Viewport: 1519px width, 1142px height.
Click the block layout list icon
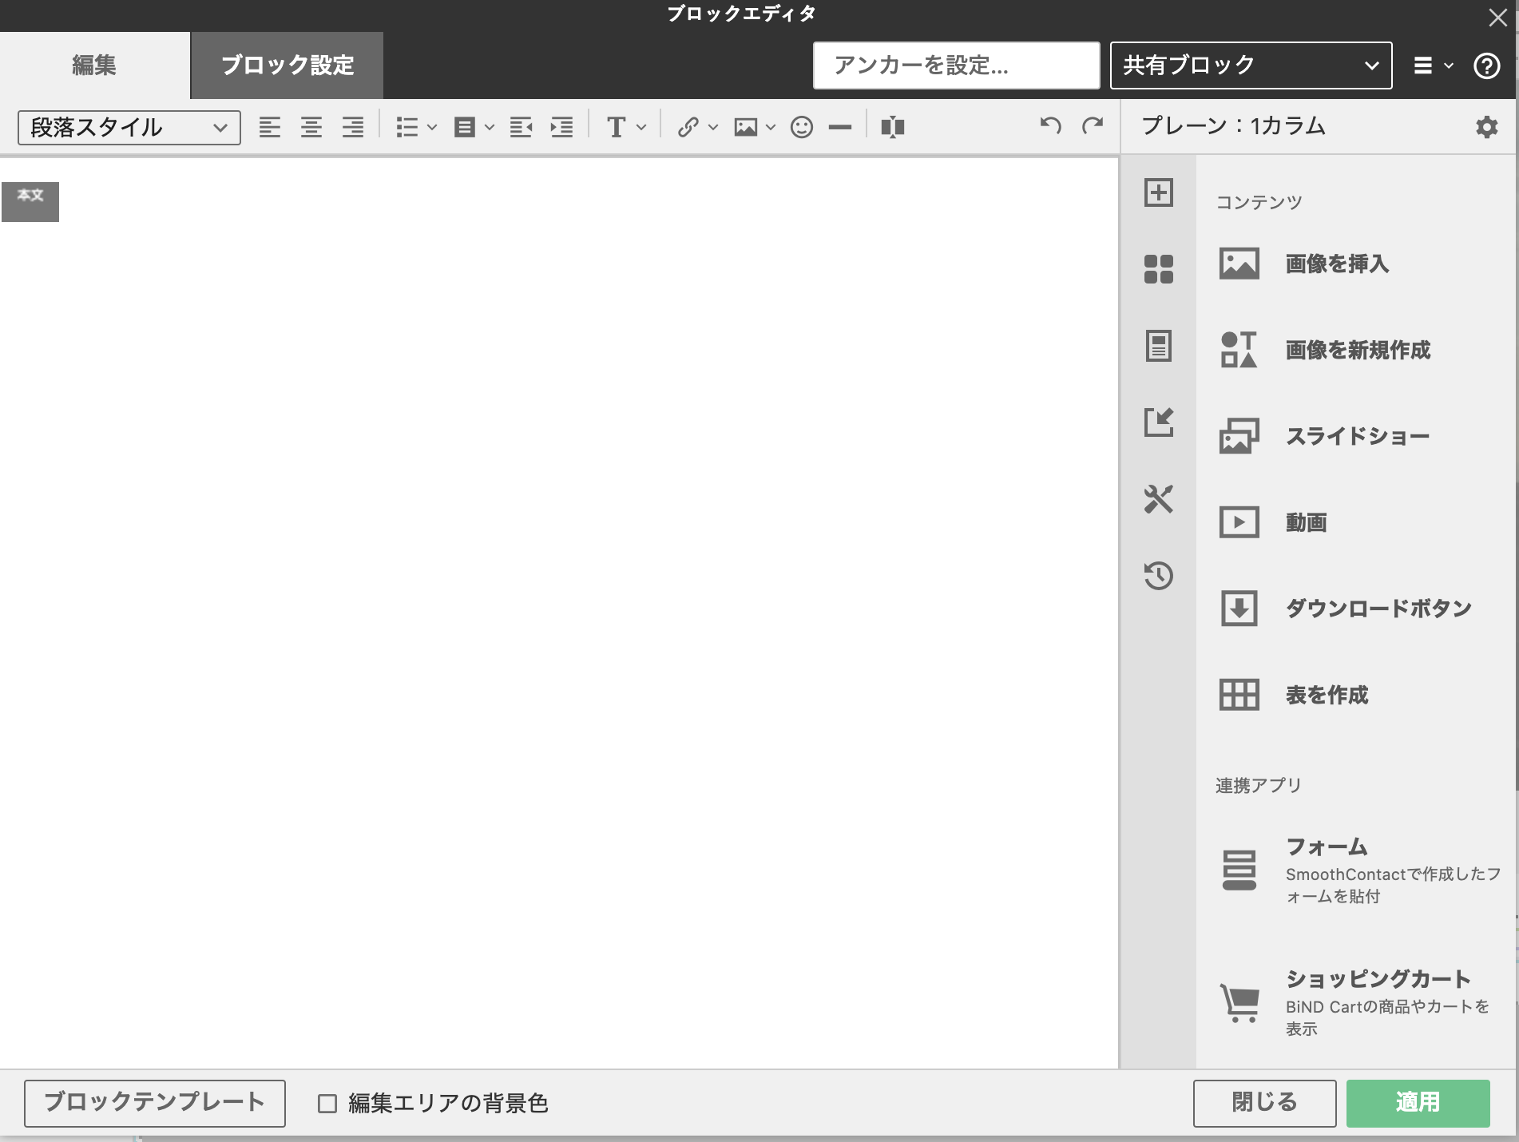(465, 127)
